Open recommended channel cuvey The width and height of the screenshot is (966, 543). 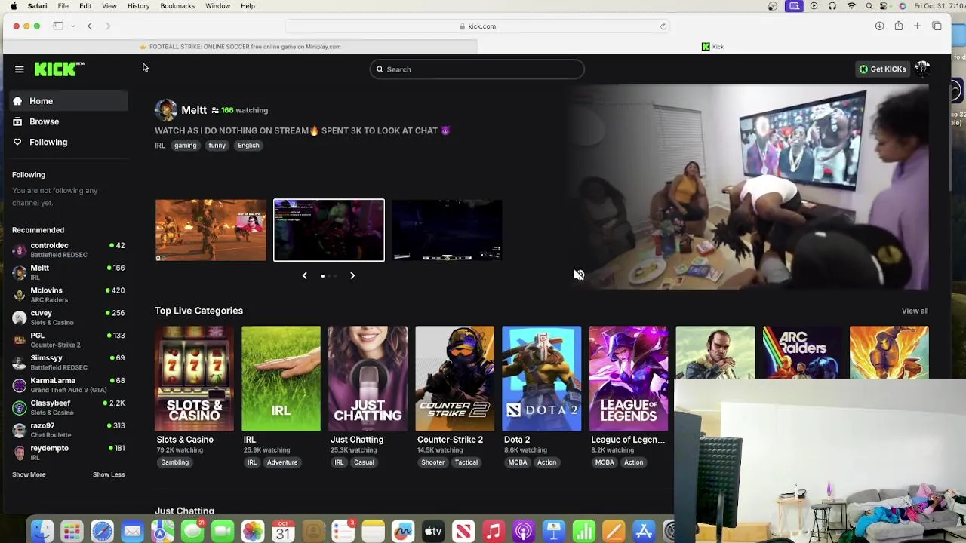[x=69, y=318]
